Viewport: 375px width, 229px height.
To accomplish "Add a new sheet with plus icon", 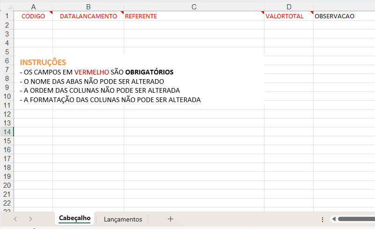I will pos(170,219).
